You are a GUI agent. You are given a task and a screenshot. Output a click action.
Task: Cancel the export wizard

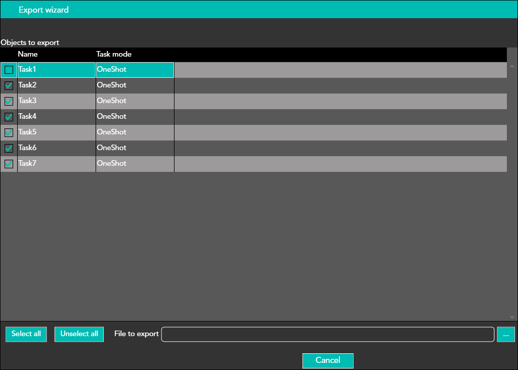(328, 360)
